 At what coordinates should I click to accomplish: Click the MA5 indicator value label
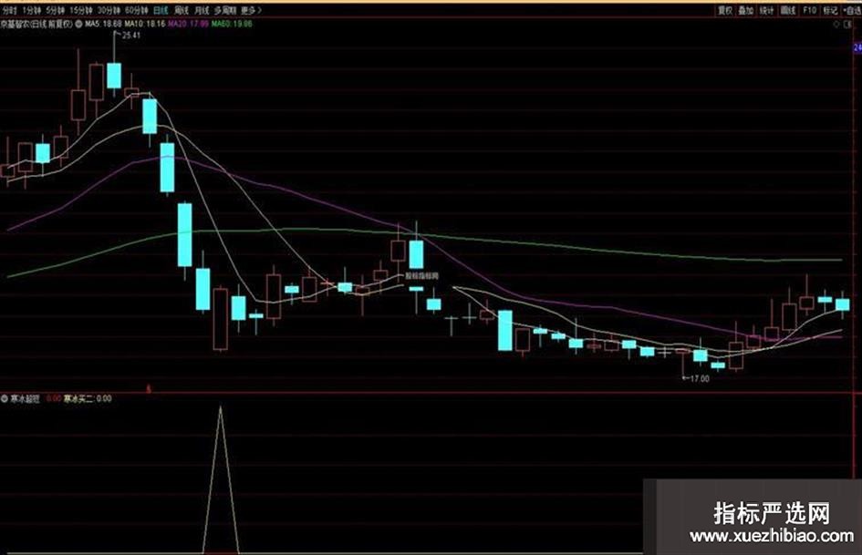103,25
